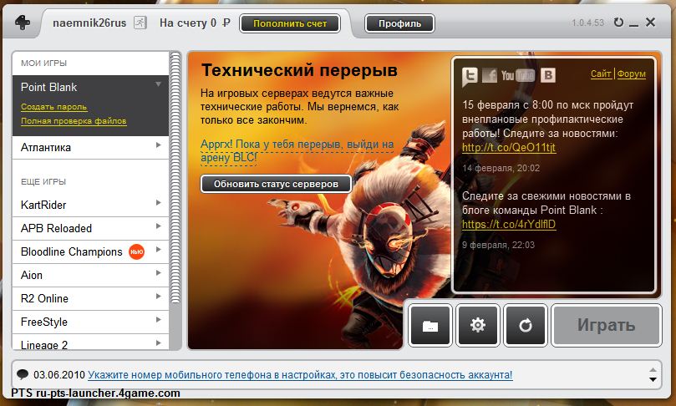Click the МОИ ИГРЫ section header
676x406 pixels.
click(44, 63)
